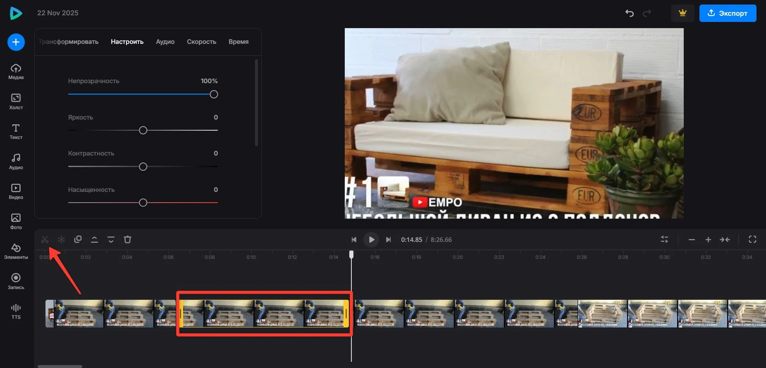
Task: Zoom in the timeline with plus
Action: [708, 240]
